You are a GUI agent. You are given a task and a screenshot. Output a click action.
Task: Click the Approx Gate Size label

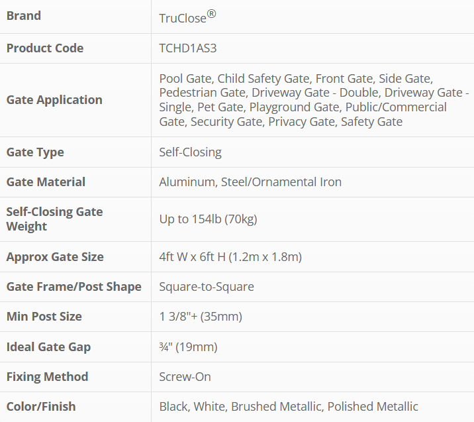pos(55,257)
